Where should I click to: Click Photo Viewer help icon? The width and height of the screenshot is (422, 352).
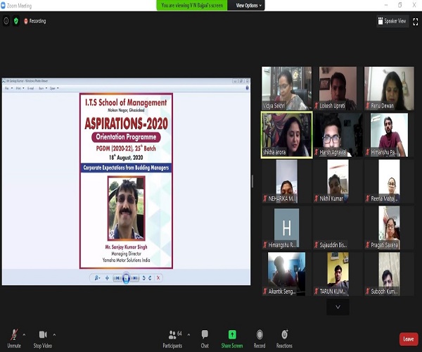(247, 88)
